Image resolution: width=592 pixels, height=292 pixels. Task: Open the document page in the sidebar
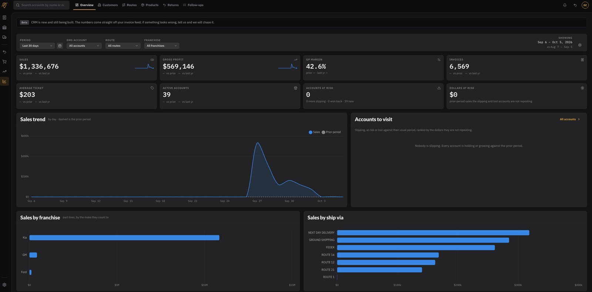click(x=4, y=17)
